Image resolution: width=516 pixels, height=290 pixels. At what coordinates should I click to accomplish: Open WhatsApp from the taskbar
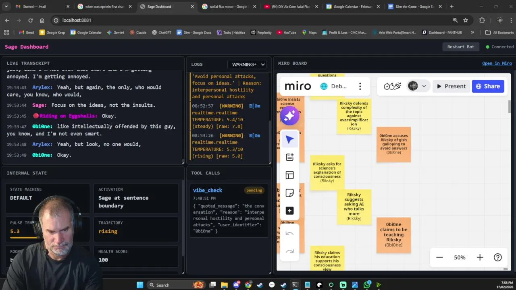coord(367,285)
